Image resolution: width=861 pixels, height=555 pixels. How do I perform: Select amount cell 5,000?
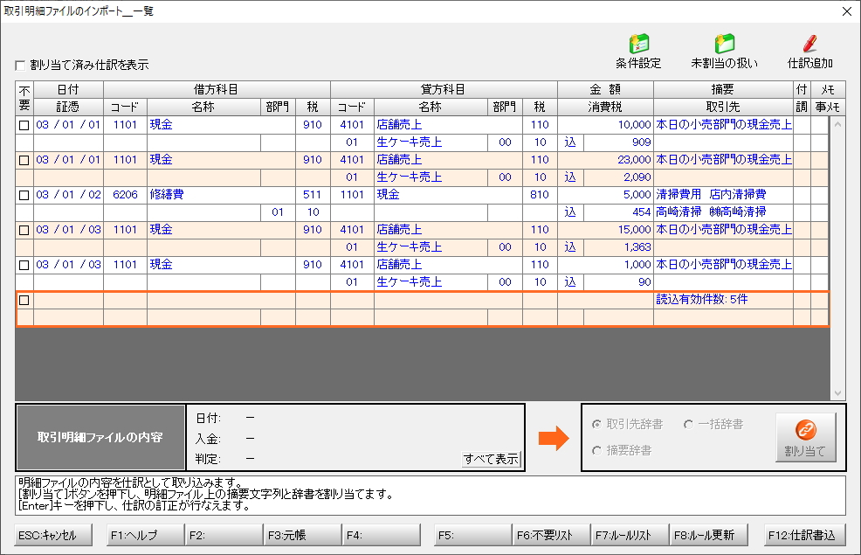[x=606, y=195]
